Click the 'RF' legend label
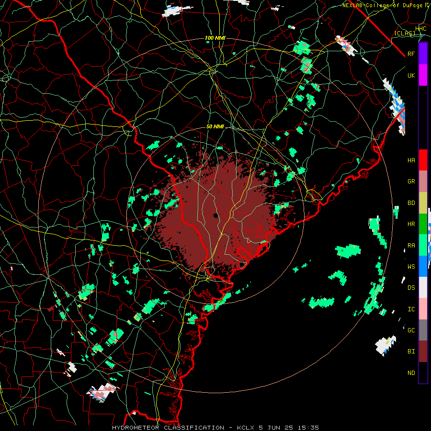This screenshot has width=431, height=431. (411, 54)
